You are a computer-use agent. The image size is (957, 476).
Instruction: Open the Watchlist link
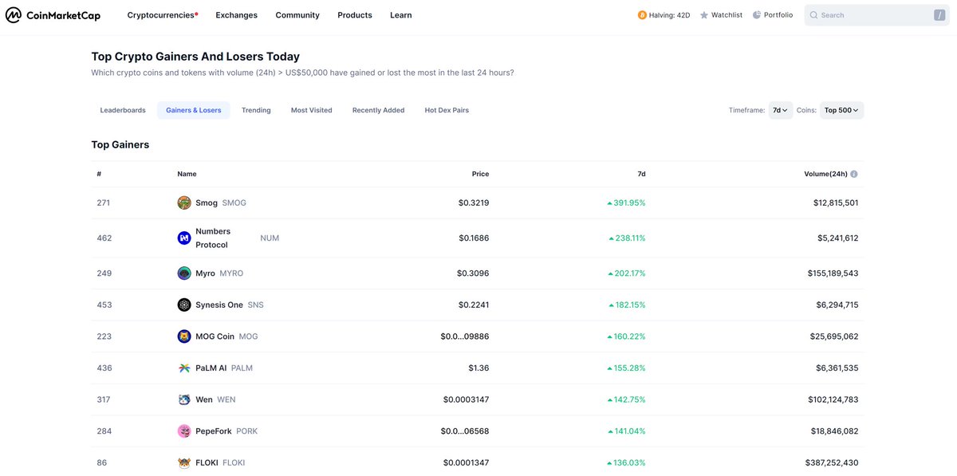coord(721,15)
